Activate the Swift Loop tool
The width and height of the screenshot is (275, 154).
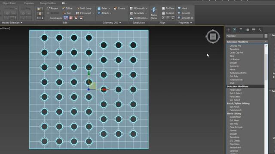[x=84, y=8]
